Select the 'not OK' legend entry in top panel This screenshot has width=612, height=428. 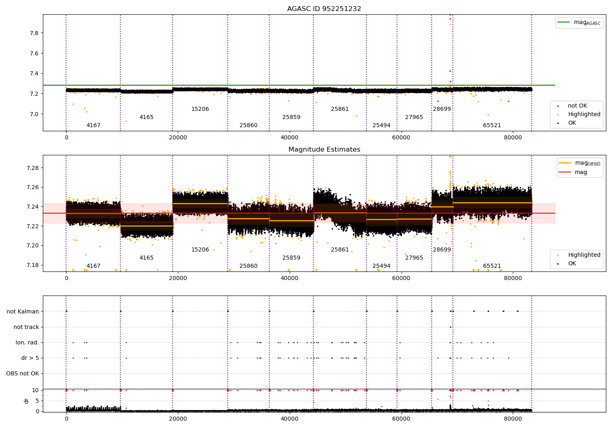click(577, 106)
